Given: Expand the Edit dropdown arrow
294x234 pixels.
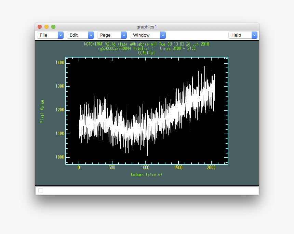Looking at the screenshot, I should tap(91, 35).
